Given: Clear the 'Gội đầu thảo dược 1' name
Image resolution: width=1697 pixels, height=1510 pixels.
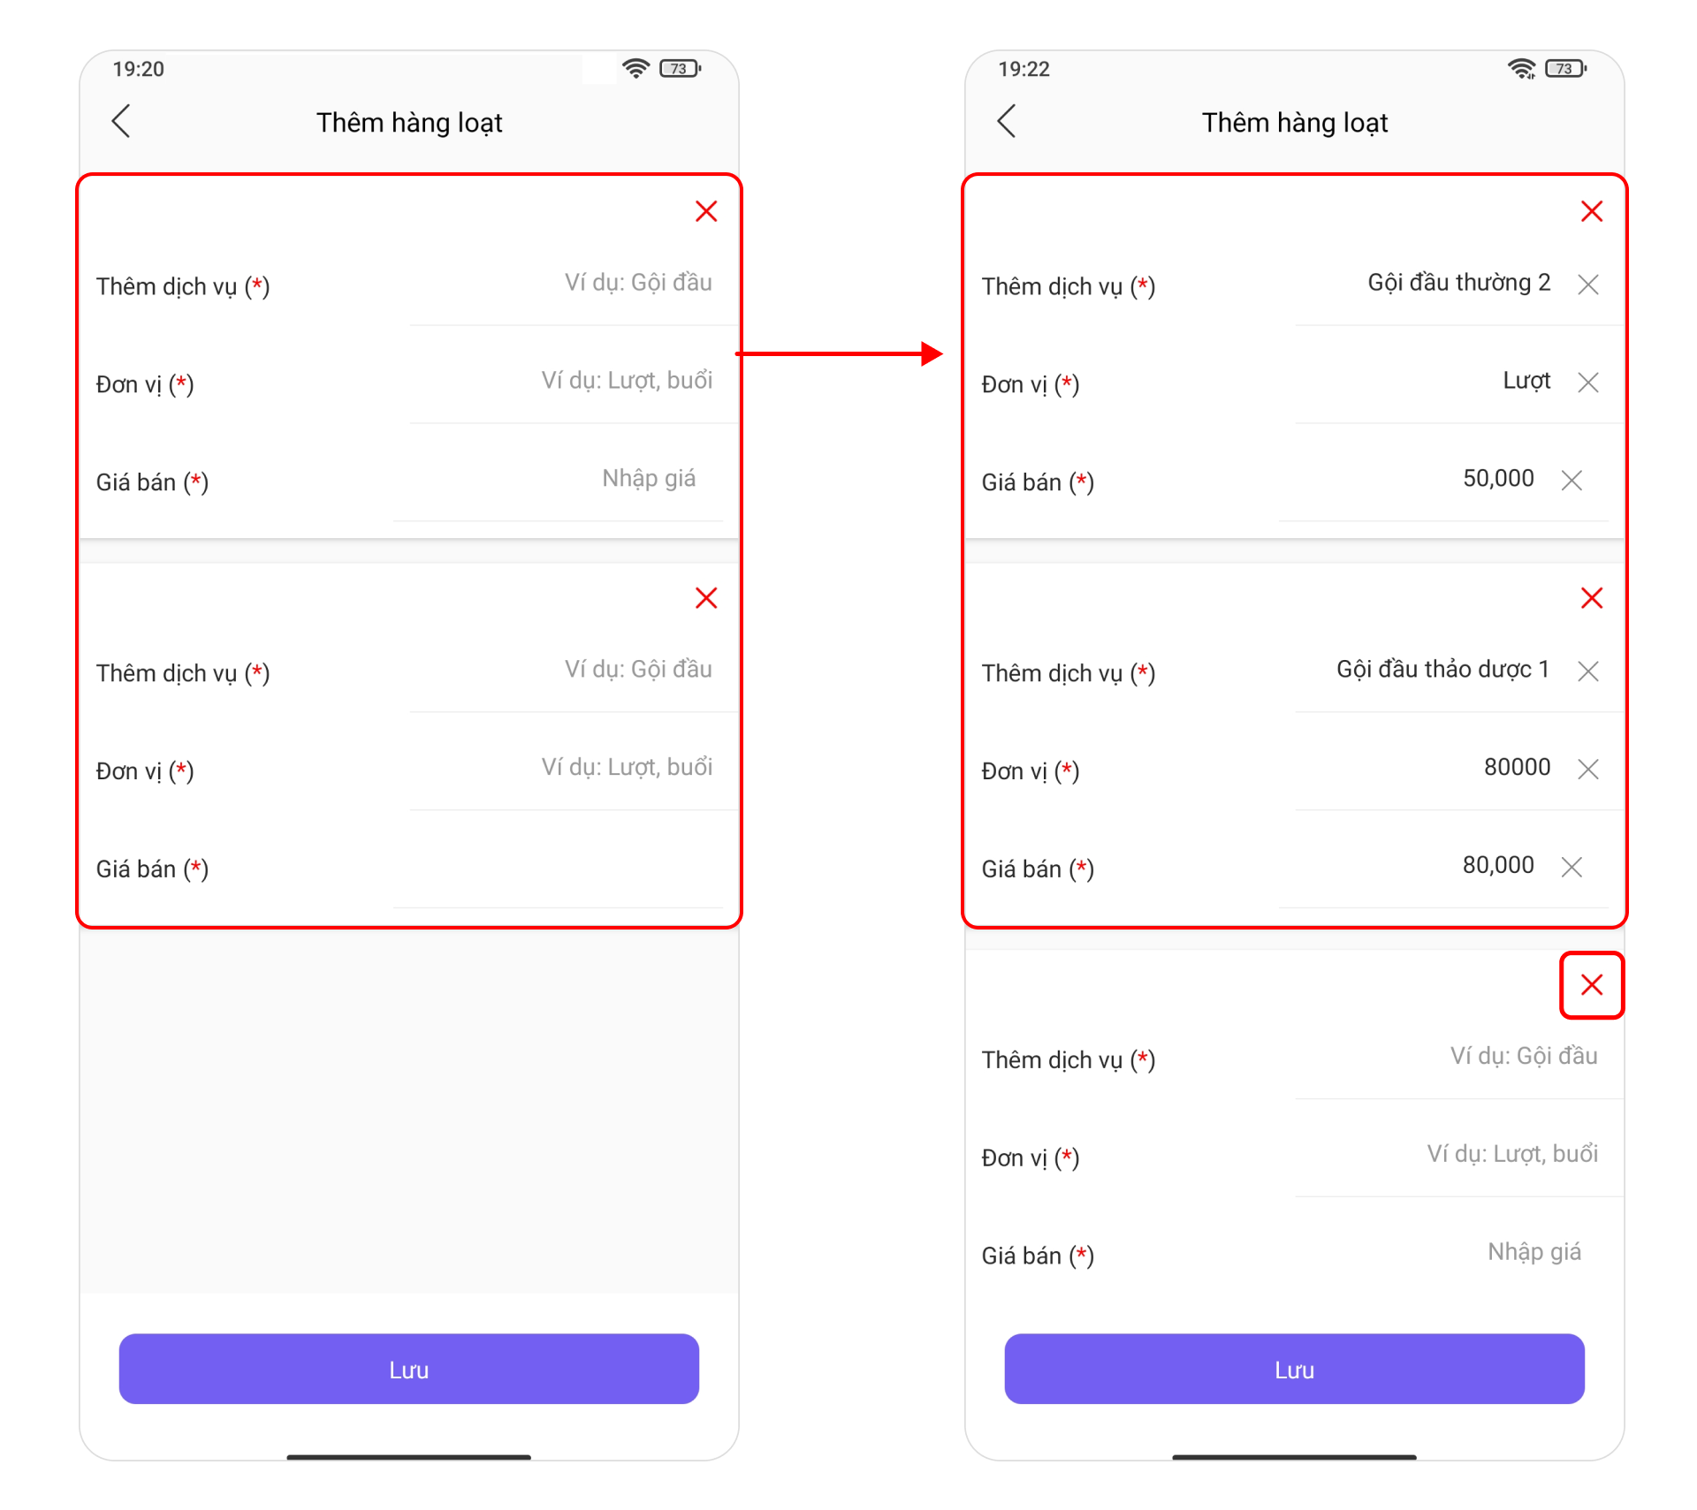Looking at the screenshot, I should point(1588,672).
